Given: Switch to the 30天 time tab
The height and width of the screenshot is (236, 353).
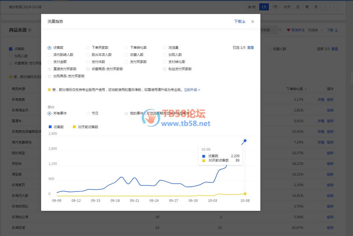Looking at the screenshot, I should [x=287, y=7].
